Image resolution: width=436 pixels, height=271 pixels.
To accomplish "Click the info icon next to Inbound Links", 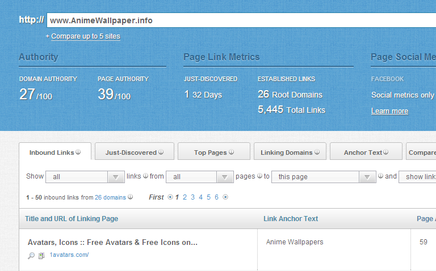I will point(78,152).
